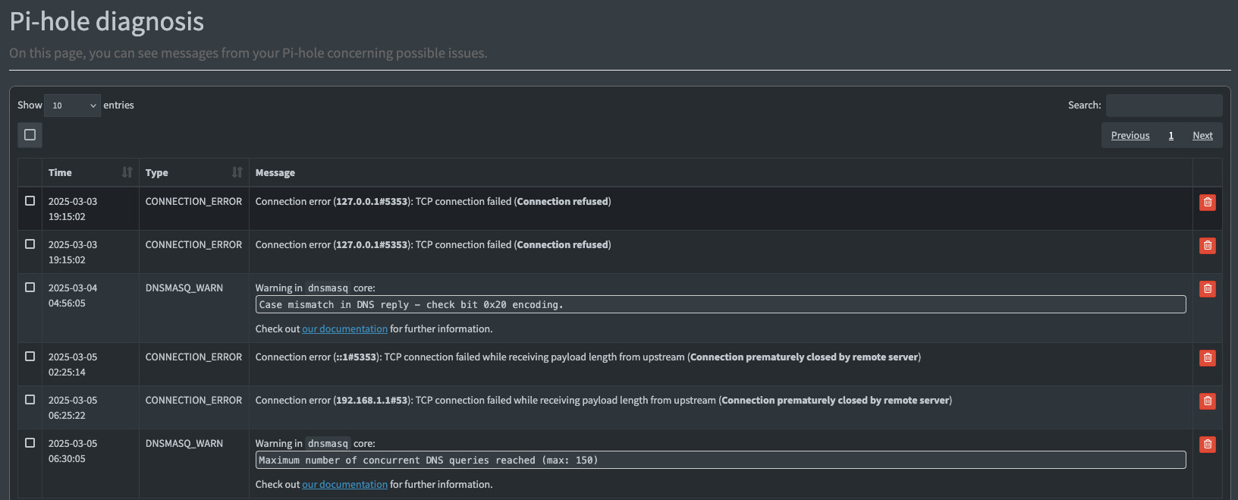Screen dimensions: 1238x500
Task: Focus the Search input field
Action: click(1164, 105)
